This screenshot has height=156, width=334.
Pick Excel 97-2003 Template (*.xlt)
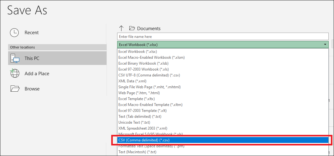click(x=223, y=111)
